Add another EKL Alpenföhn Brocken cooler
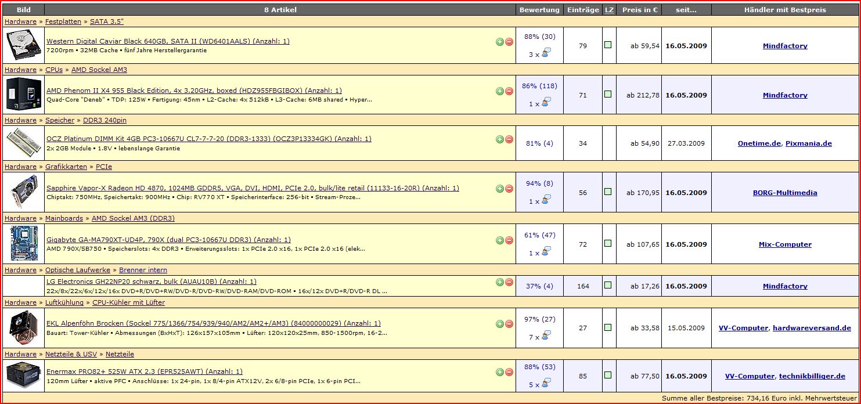861x404 pixels. [499, 324]
